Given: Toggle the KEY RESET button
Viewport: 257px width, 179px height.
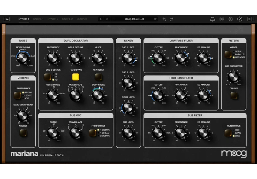Looking at the screenshot, I should pyautogui.click(x=98, y=77).
